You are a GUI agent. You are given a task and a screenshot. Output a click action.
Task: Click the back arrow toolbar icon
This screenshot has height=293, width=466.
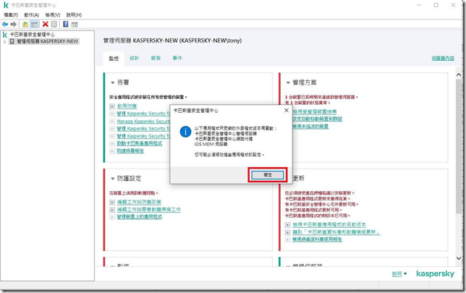point(5,25)
